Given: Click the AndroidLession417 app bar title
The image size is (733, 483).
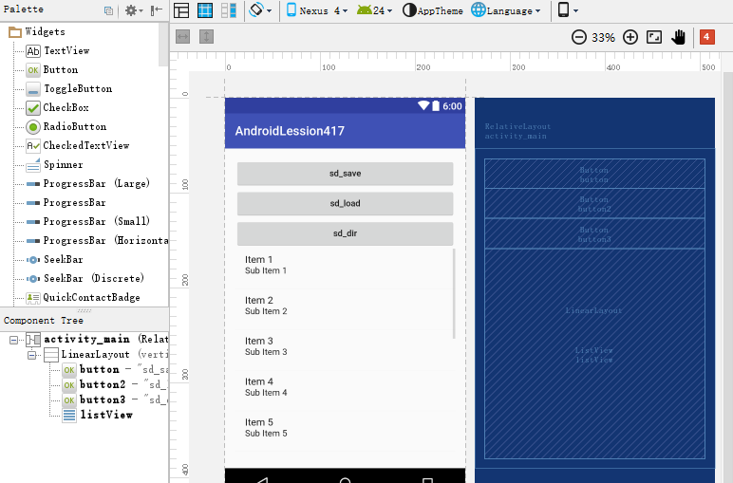Looking at the screenshot, I should click(290, 131).
